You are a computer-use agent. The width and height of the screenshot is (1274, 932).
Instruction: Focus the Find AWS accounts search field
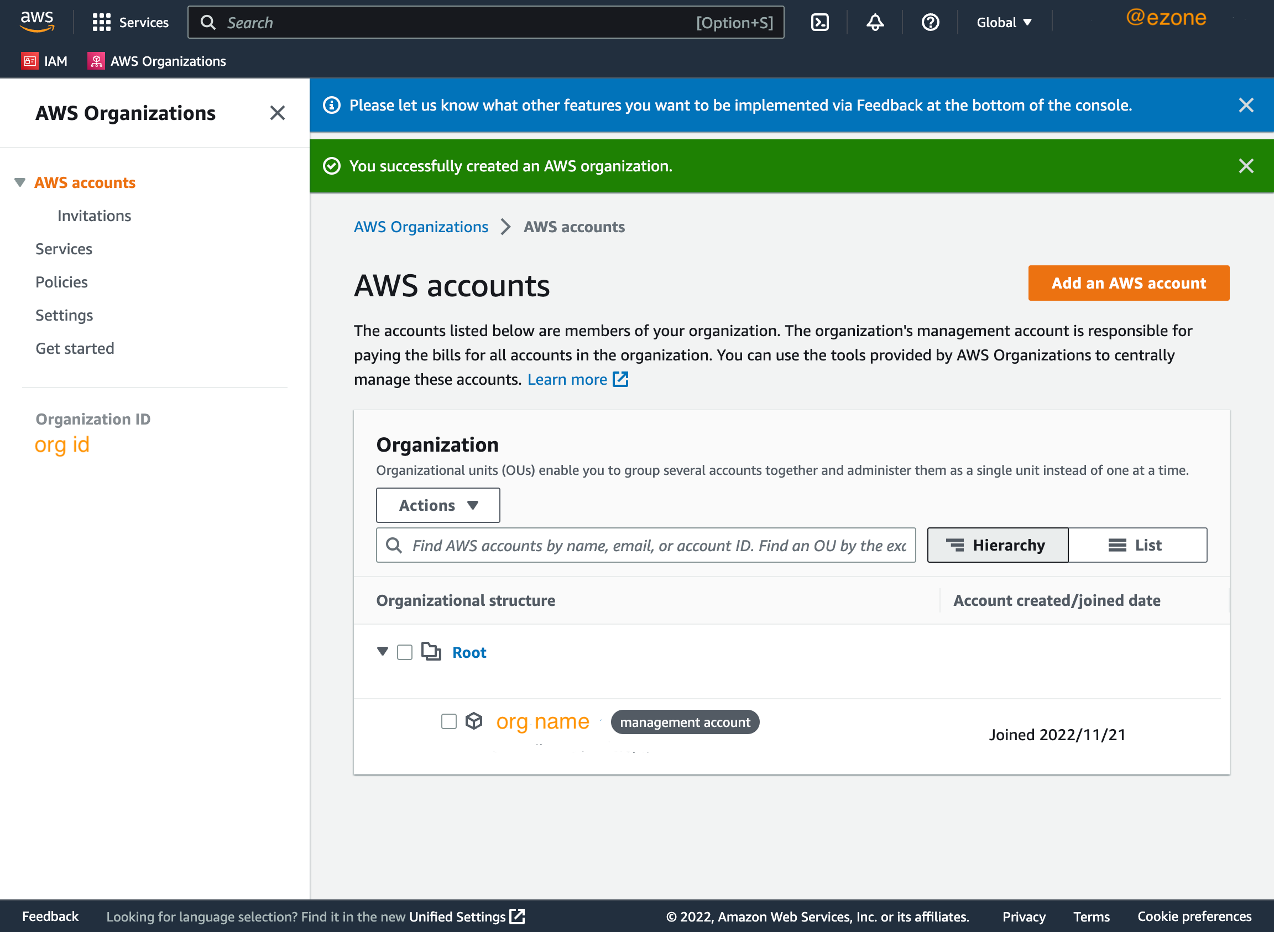click(646, 545)
